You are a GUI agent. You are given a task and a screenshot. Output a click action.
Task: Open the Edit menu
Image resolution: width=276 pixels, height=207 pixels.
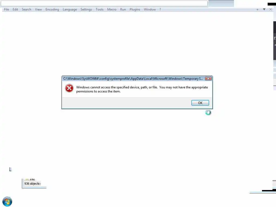[15, 9]
